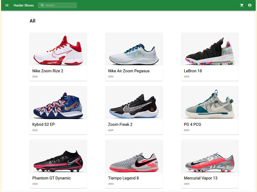Click the Nike Air Zoom Pegasus title
The width and height of the screenshot is (257, 192).
[x=129, y=71]
